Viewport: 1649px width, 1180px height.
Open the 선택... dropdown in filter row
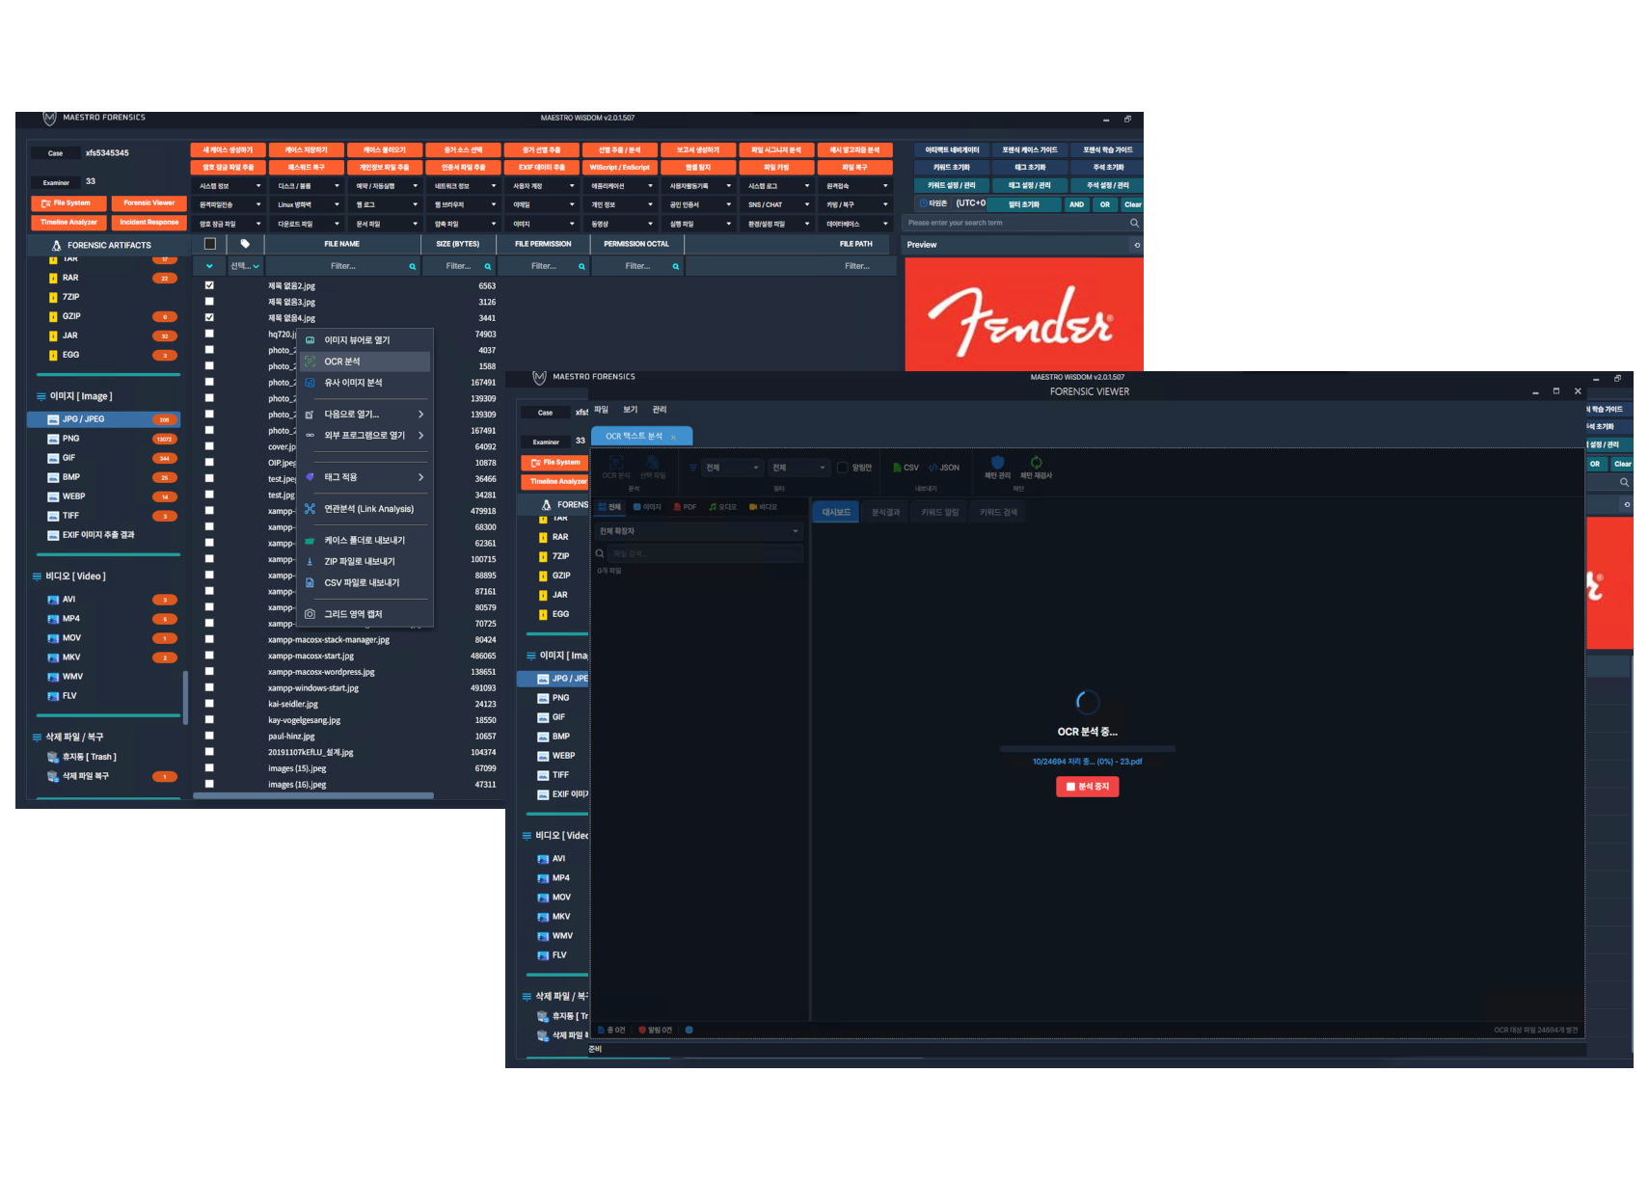tap(245, 266)
